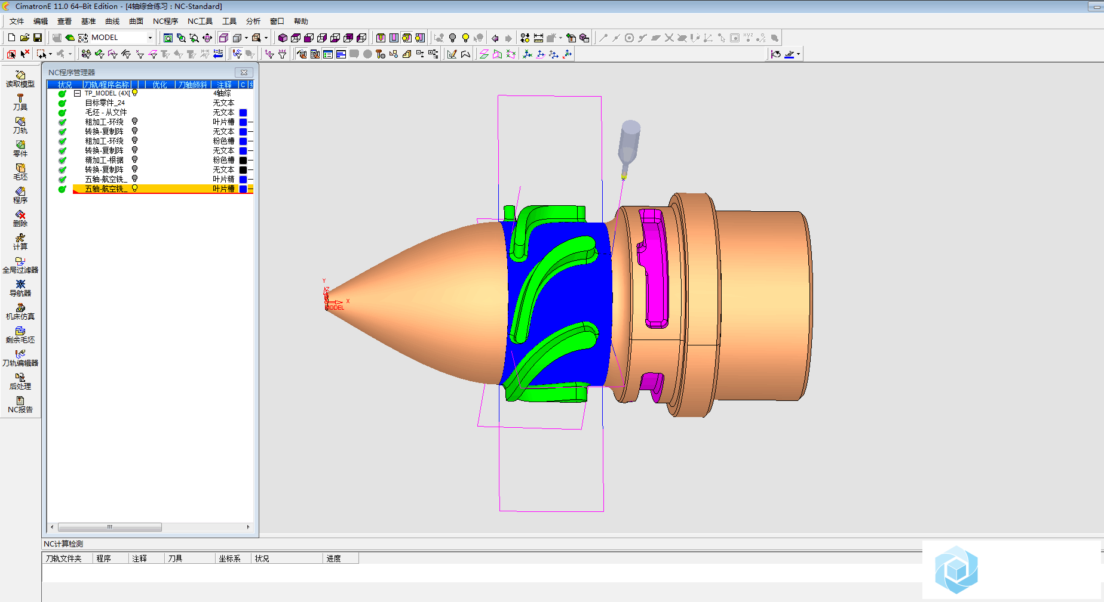Close the NC程序管理器 panel
The width and height of the screenshot is (1104, 602).
244,72
